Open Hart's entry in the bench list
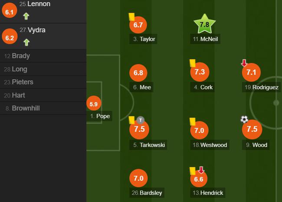The height and width of the screenshot is (202, 282). click(43, 95)
